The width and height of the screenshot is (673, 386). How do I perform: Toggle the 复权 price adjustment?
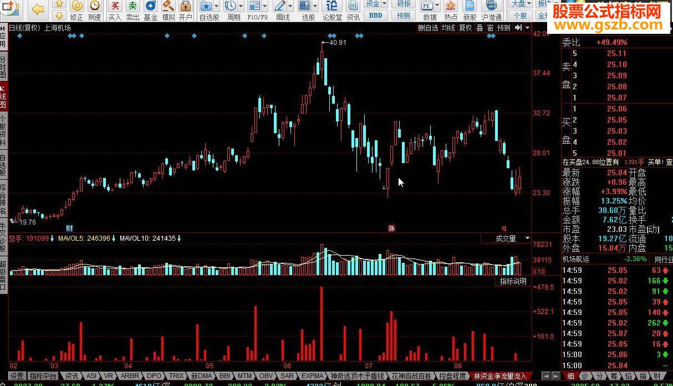[466, 28]
